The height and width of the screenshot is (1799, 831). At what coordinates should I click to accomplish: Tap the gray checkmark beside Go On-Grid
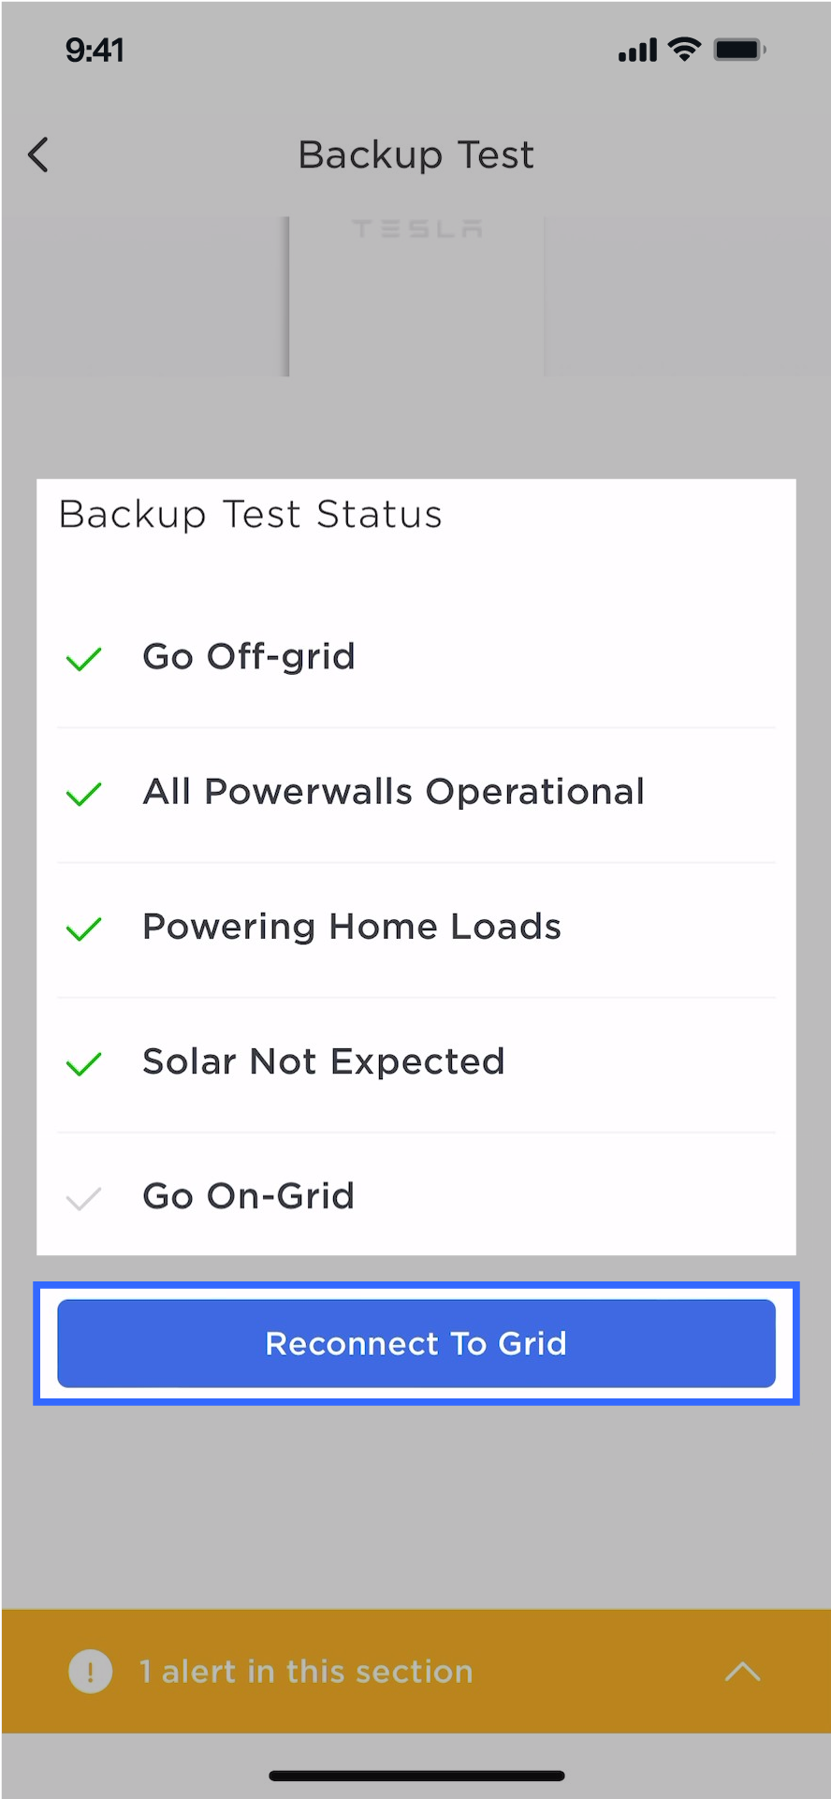tap(83, 1198)
